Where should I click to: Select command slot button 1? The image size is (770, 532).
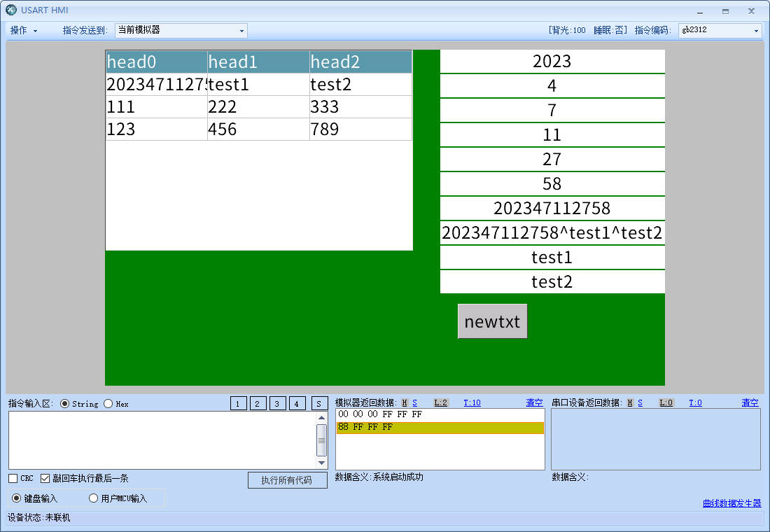point(239,403)
